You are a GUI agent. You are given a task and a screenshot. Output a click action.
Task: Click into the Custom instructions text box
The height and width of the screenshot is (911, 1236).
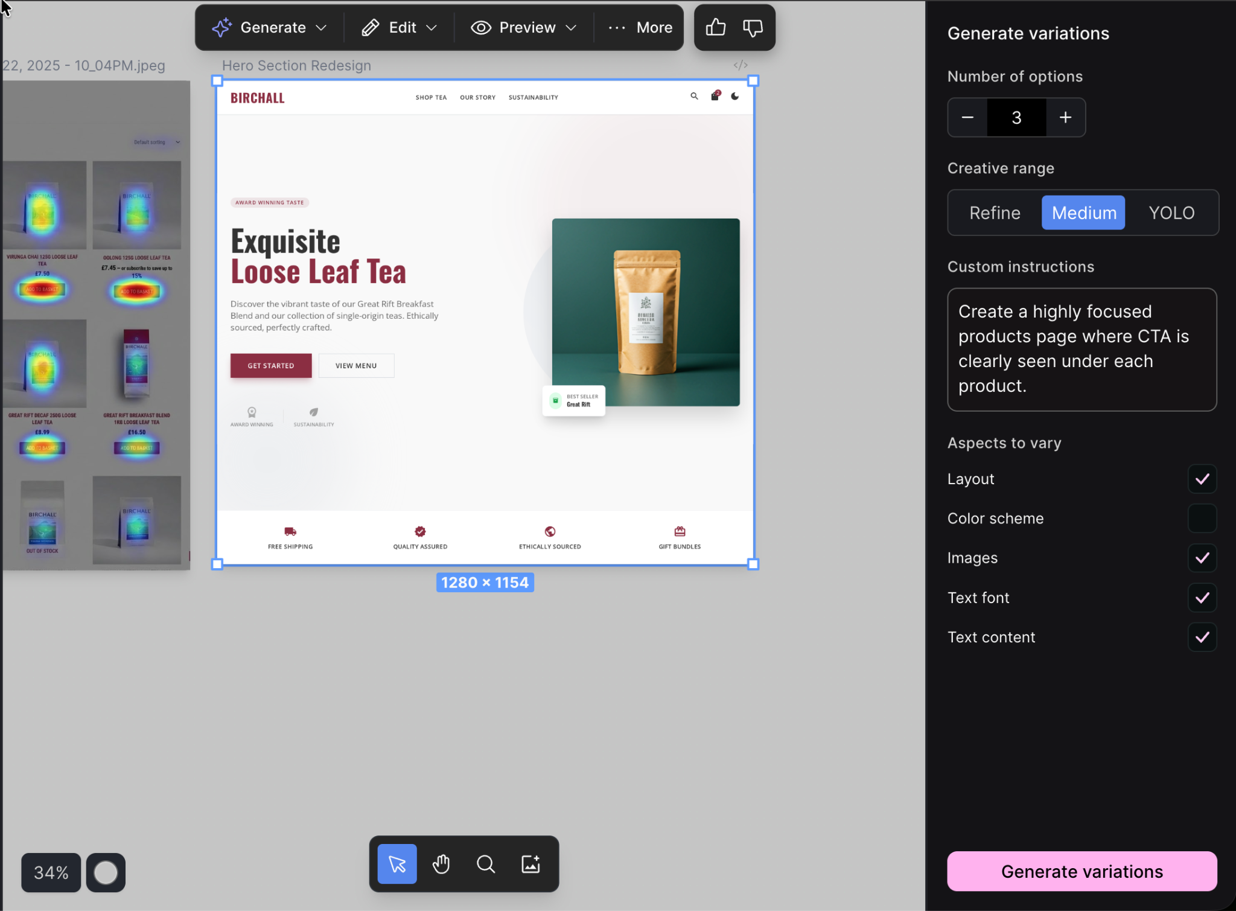click(1081, 350)
